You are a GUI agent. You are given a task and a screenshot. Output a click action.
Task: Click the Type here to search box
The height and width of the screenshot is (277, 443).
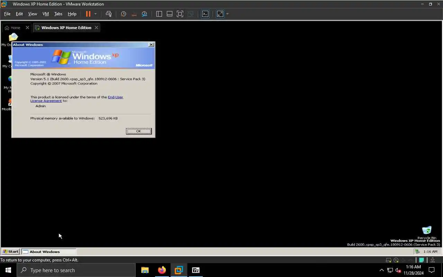(76, 270)
